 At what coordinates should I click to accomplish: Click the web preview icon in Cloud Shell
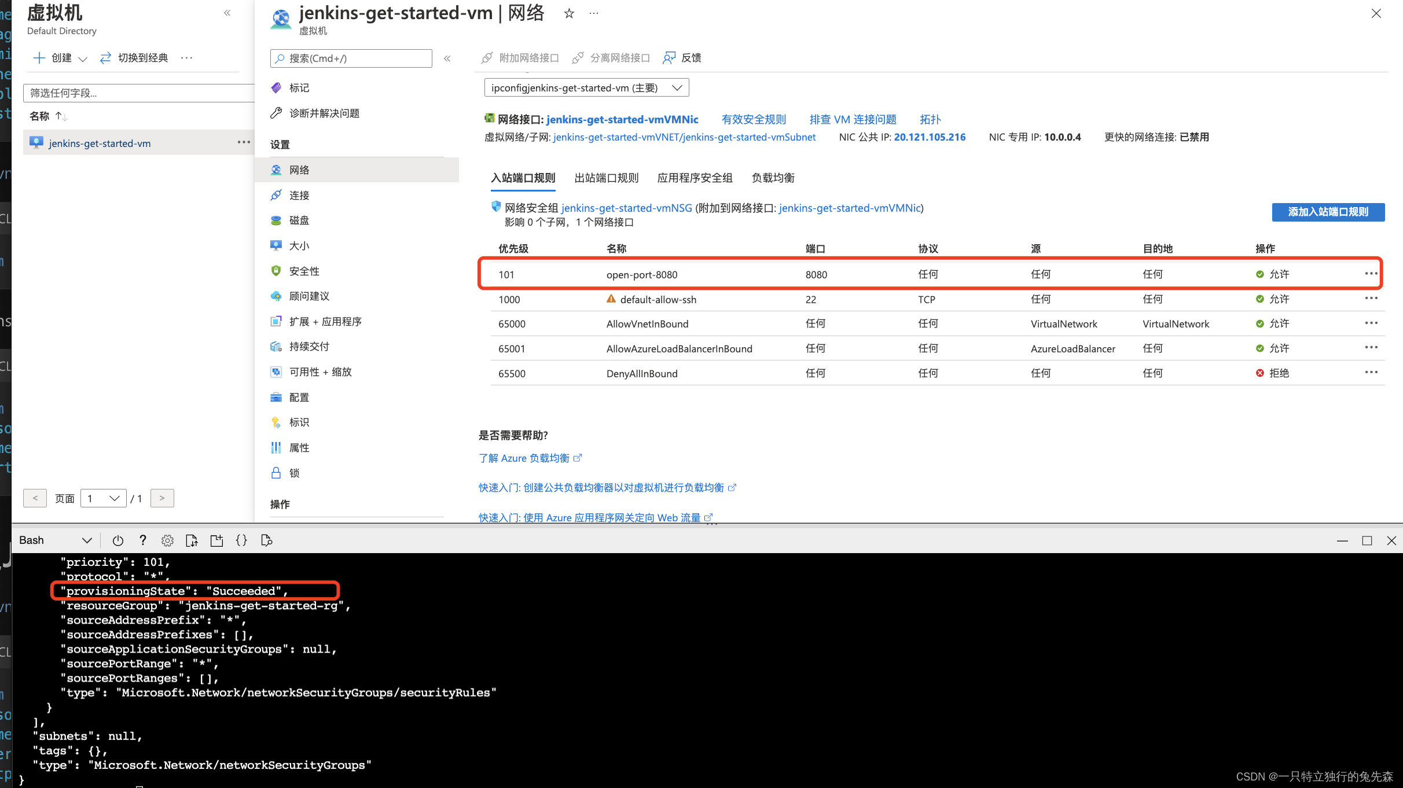pos(266,540)
